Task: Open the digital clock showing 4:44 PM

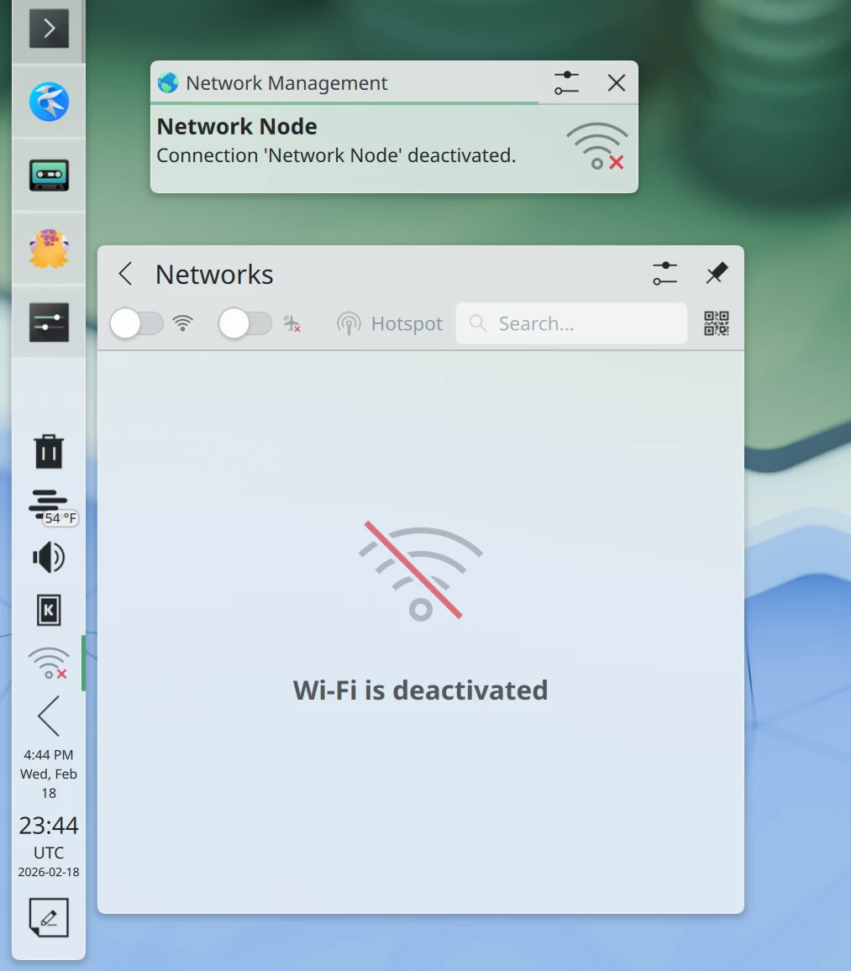Action: 49,774
